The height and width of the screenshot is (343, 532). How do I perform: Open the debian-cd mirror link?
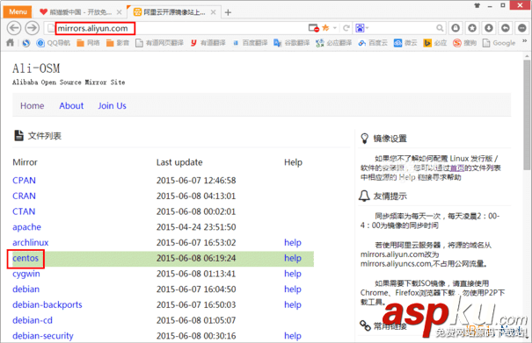[33, 320]
